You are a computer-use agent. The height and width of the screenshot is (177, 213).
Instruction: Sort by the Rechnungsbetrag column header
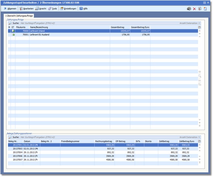[104, 141]
